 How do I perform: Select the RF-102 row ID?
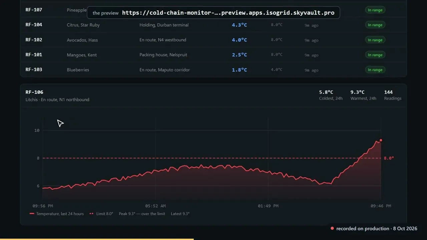(x=34, y=40)
